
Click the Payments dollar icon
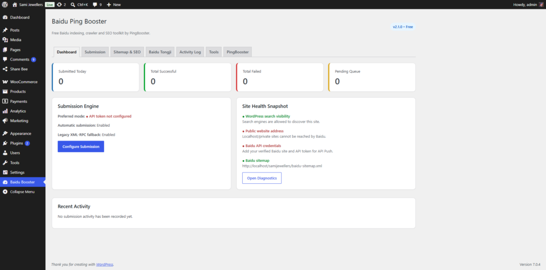click(x=5, y=102)
